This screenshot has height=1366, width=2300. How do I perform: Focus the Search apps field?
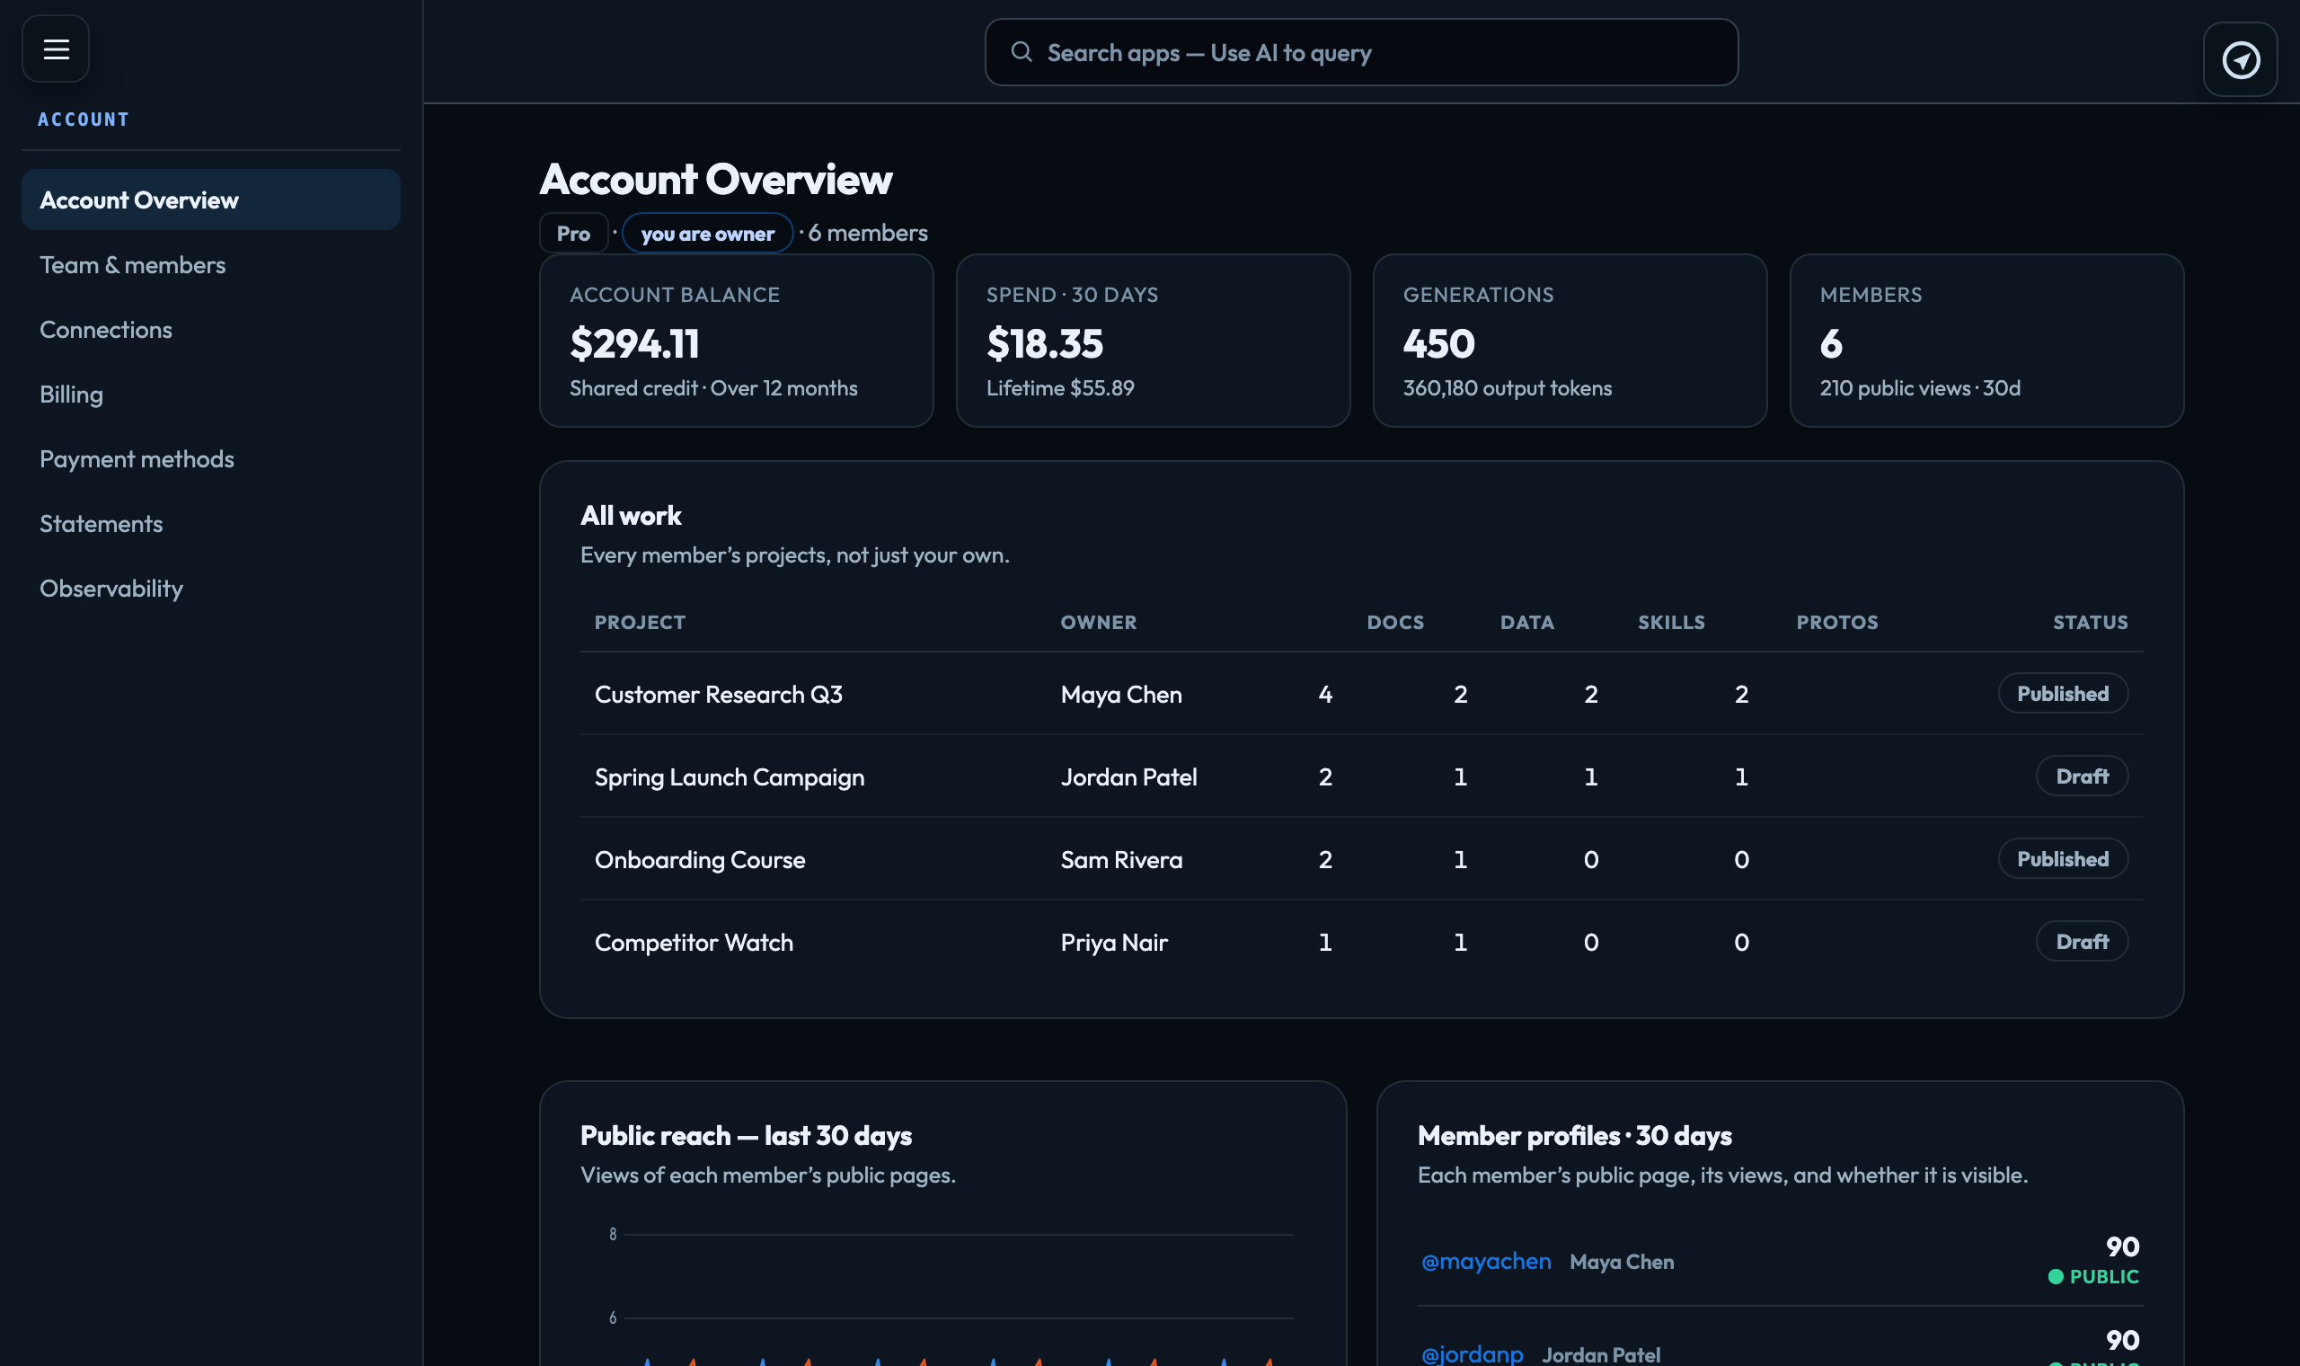1360,52
